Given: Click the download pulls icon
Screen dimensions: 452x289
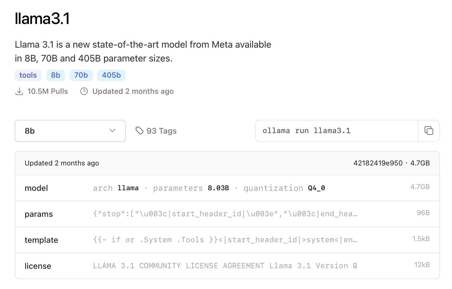Looking at the screenshot, I should [x=19, y=92].
